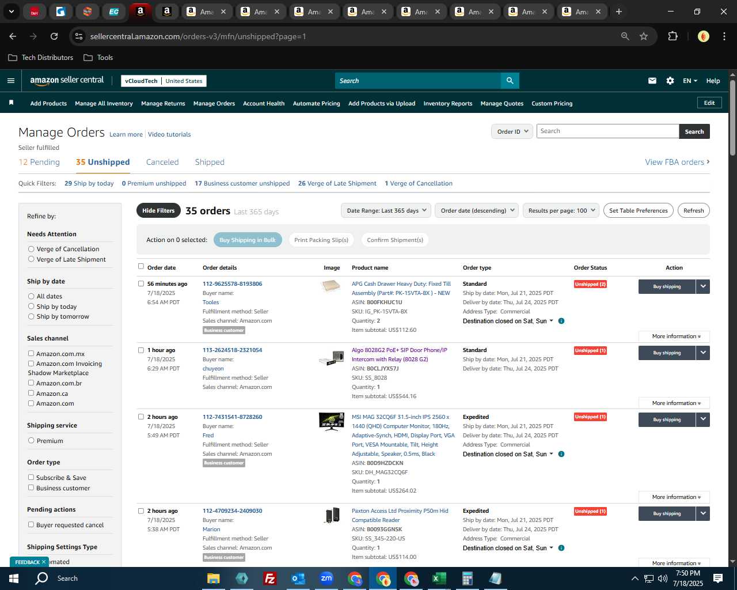Open the Seller Central hamburger menu

click(x=10, y=81)
